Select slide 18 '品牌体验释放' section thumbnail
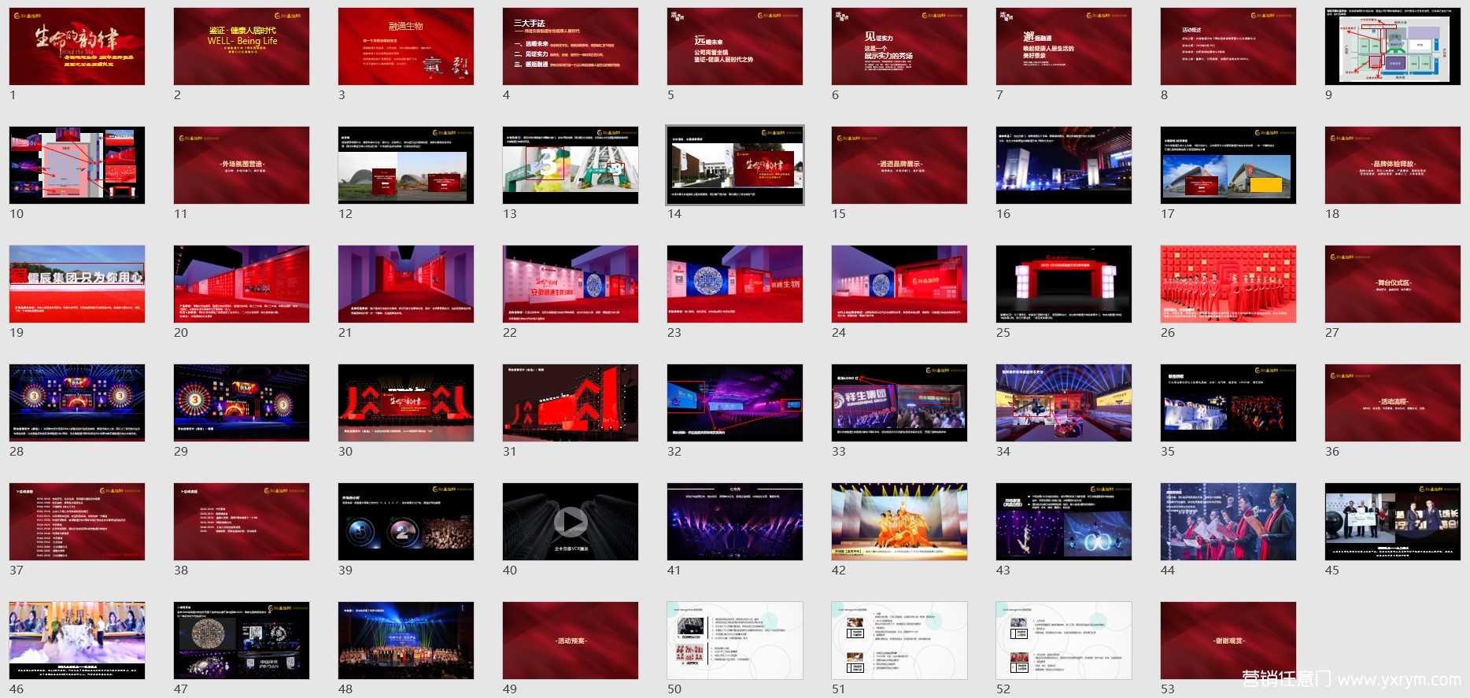Screen dimensions: 1470x698 pos(1393,165)
